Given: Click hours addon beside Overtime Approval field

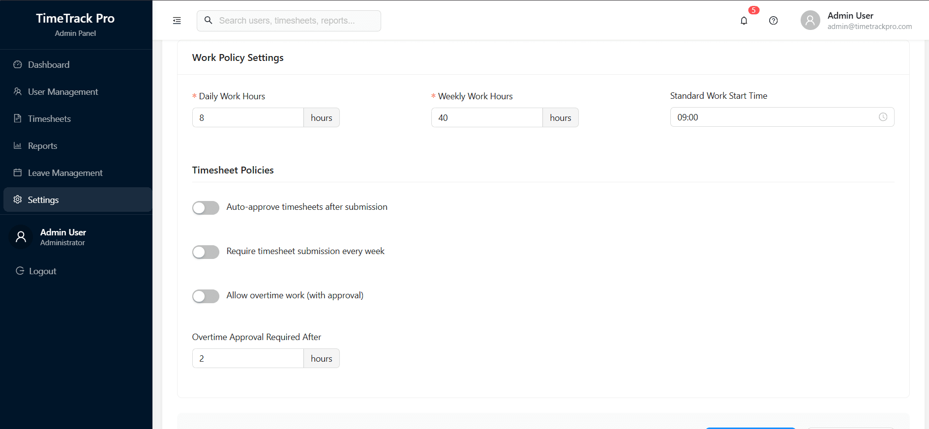Looking at the screenshot, I should 322,358.
